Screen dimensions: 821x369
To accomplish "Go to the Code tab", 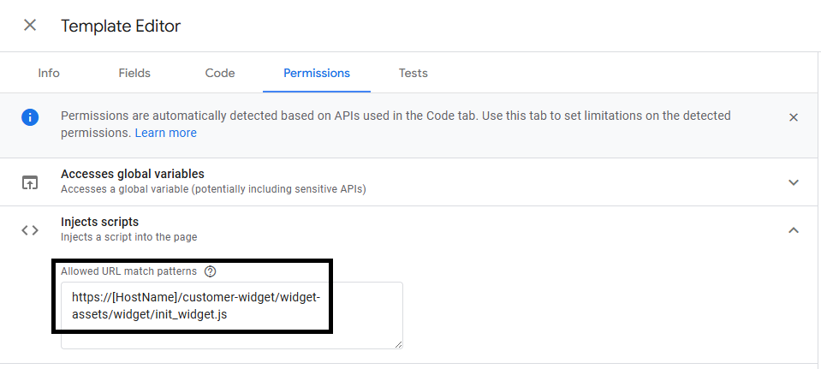I will click(x=220, y=73).
